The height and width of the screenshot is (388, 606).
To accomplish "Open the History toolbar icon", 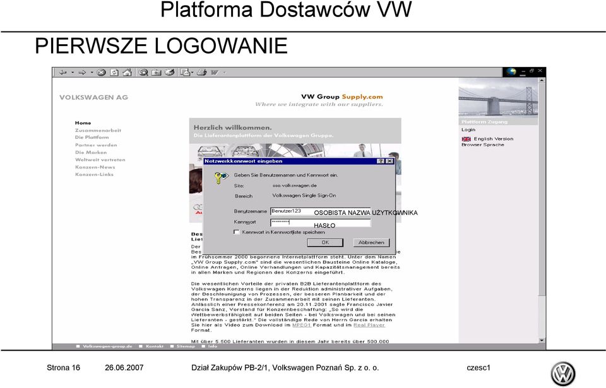I will point(169,73).
